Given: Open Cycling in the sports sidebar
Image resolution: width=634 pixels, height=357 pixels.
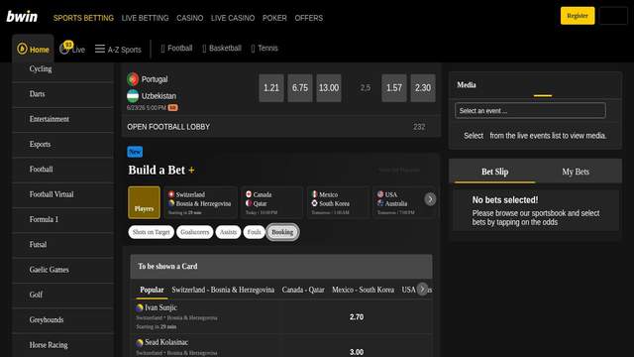Looking at the screenshot, I should [63, 69].
